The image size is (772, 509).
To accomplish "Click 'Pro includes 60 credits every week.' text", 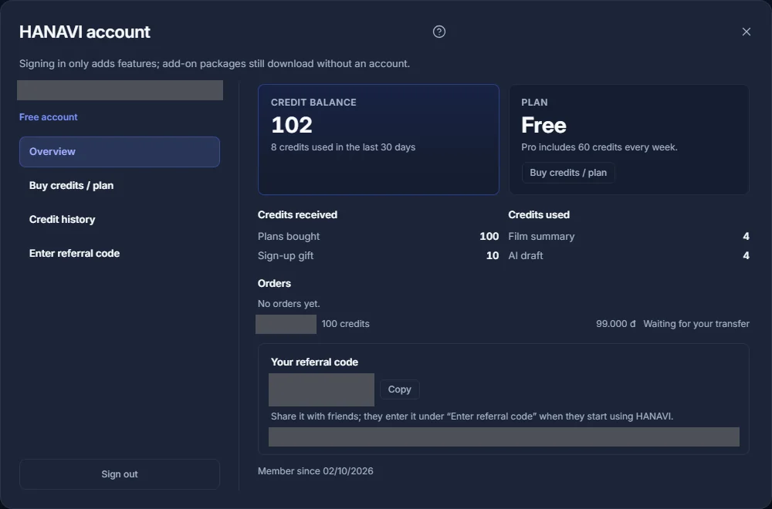I will [x=599, y=147].
